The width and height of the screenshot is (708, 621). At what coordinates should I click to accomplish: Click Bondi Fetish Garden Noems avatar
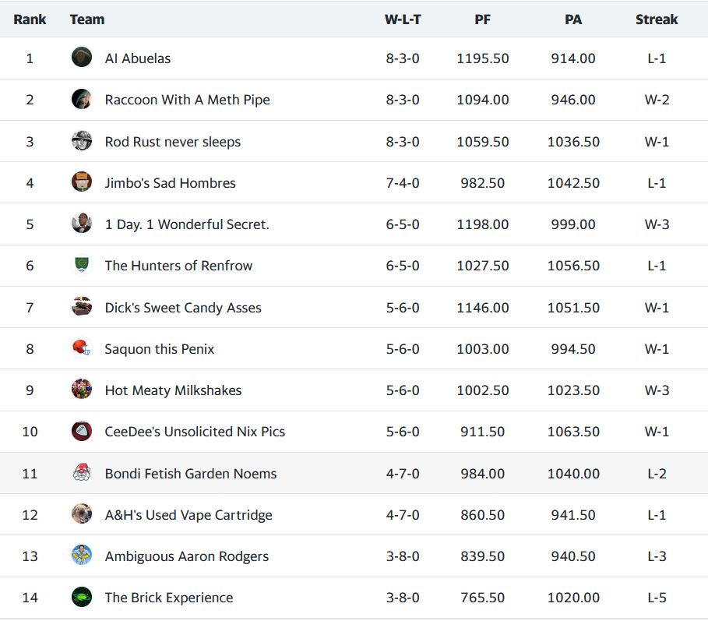pyautogui.click(x=82, y=473)
